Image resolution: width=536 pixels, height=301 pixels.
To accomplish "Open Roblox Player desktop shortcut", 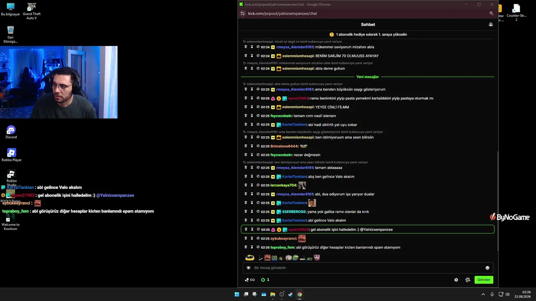I will [x=11, y=155].
